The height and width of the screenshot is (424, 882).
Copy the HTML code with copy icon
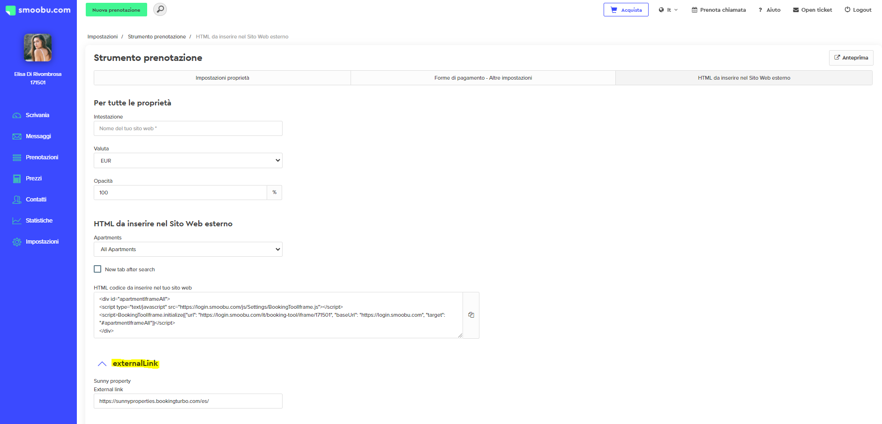tap(471, 315)
